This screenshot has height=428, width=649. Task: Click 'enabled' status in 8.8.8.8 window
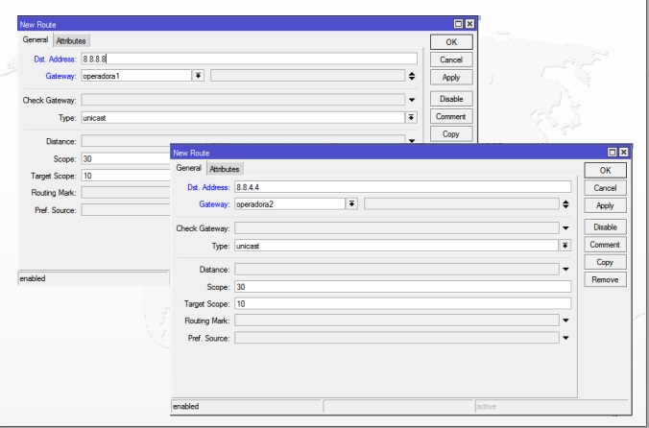[33, 278]
